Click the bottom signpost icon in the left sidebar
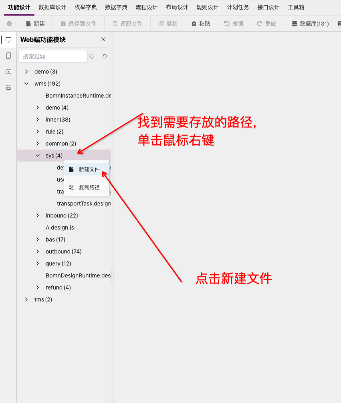The width and height of the screenshot is (341, 403). [8, 88]
